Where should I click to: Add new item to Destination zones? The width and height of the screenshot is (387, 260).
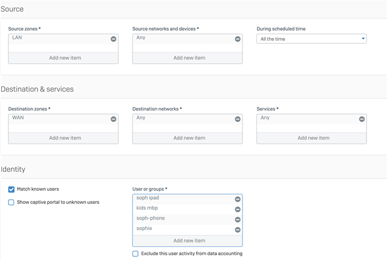(65, 138)
